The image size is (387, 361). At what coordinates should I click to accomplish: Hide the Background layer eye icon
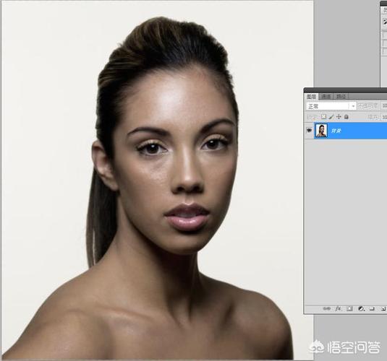coord(309,130)
